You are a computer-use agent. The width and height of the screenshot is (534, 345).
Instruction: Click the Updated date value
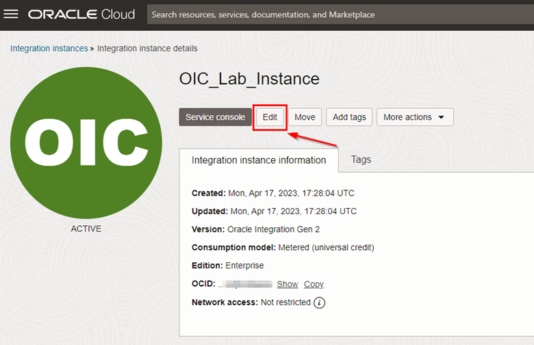(294, 211)
